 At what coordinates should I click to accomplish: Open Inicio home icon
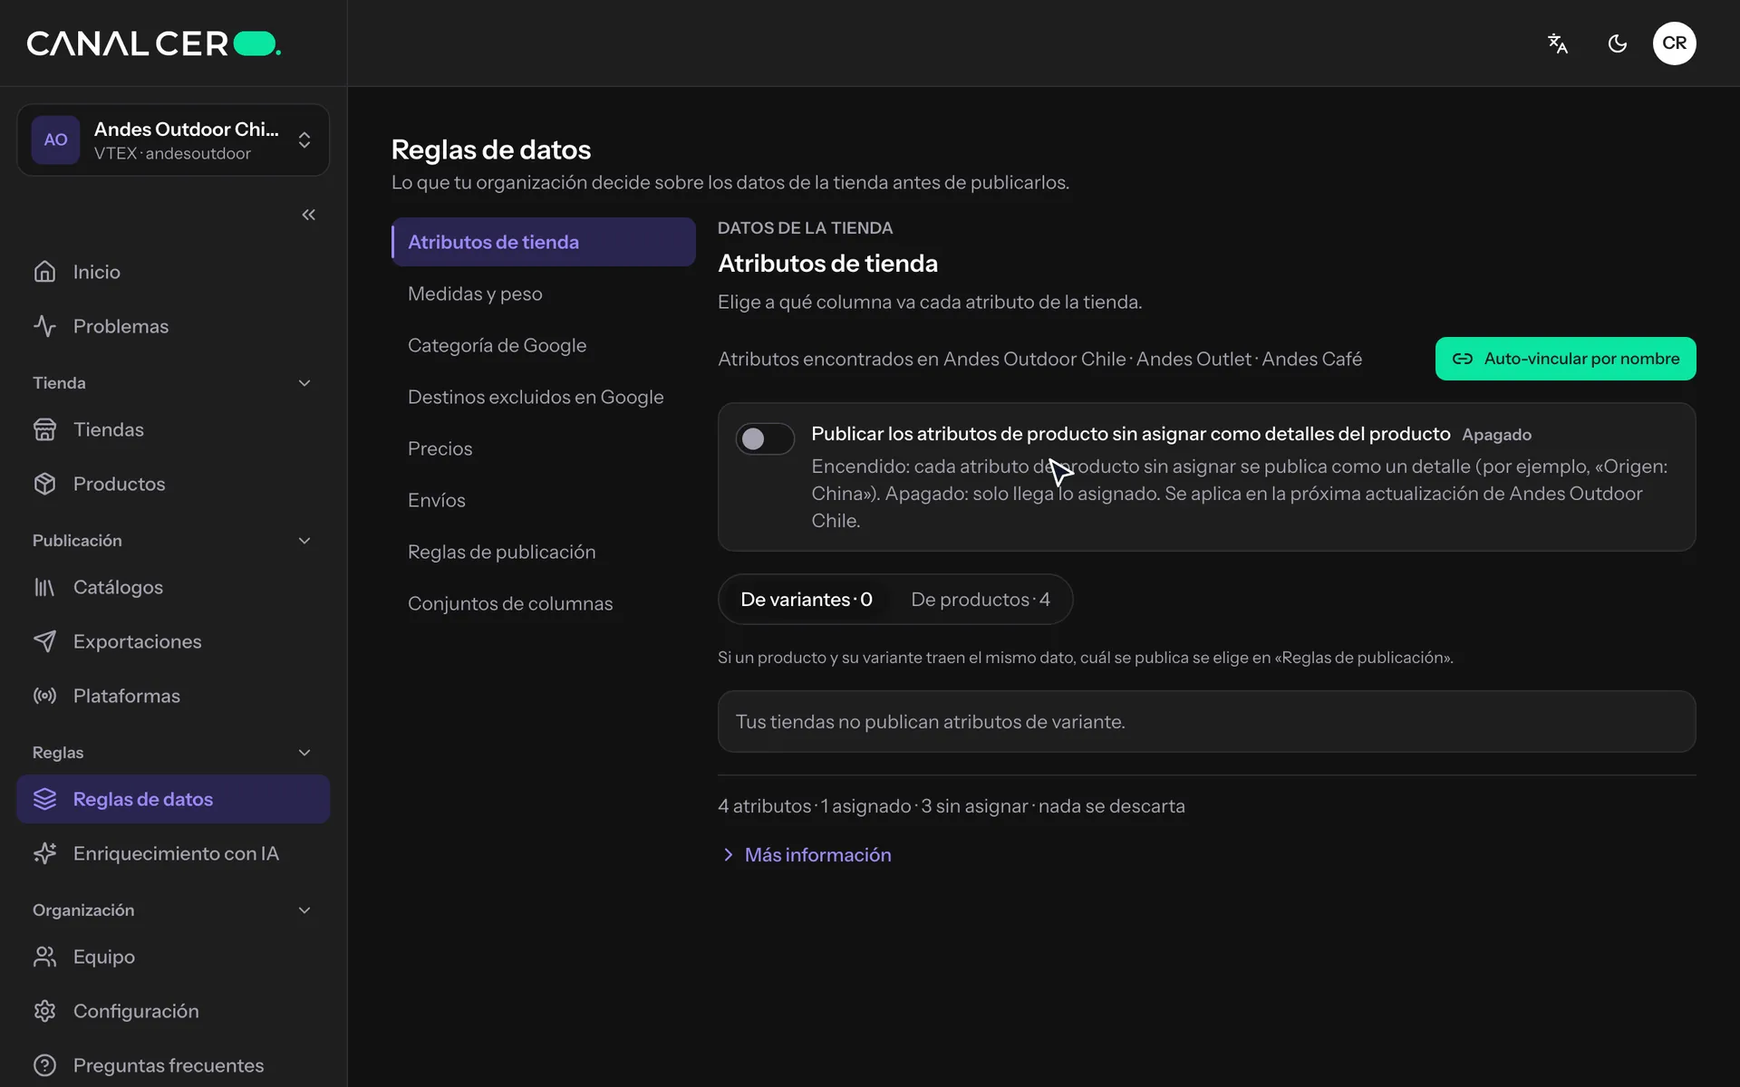pyautogui.click(x=44, y=272)
